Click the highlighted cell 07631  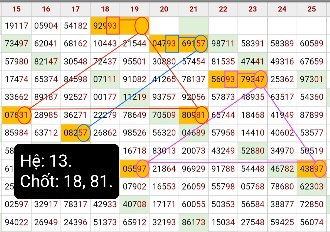(x=16, y=115)
